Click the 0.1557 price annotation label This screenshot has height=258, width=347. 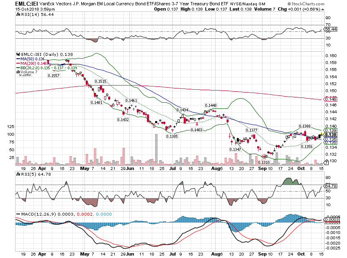click(x=53, y=76)
